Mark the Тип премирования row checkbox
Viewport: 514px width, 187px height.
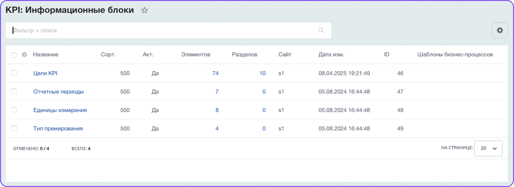14,128
